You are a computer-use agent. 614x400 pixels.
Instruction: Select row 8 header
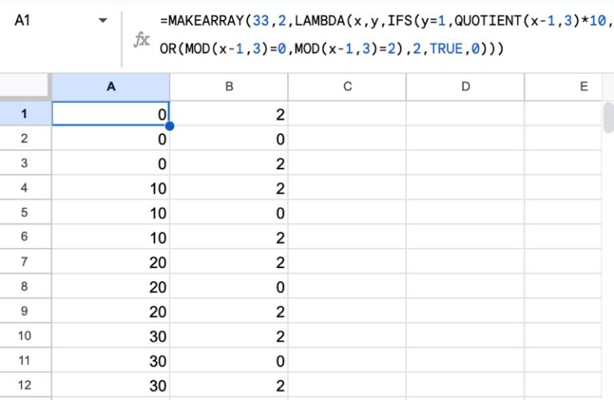[x=24, y=286]
